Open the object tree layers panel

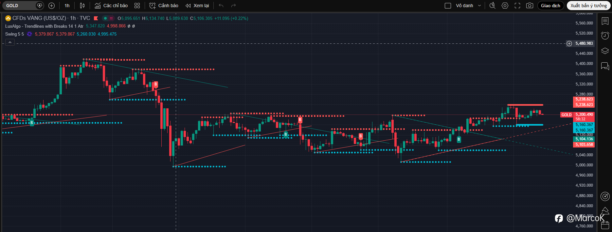pyautogui.click(x=605, y=51)
